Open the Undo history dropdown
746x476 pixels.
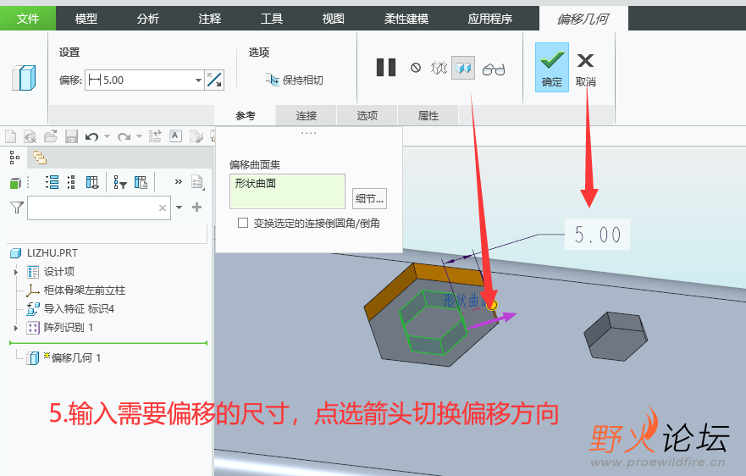(107, 136)
